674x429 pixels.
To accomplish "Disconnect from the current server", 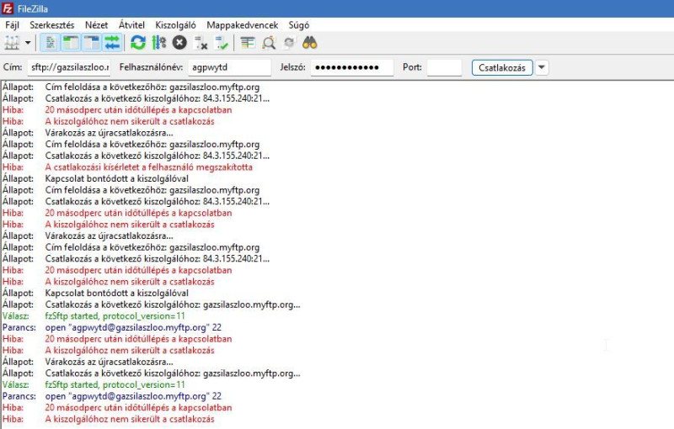I will (201, 43).
